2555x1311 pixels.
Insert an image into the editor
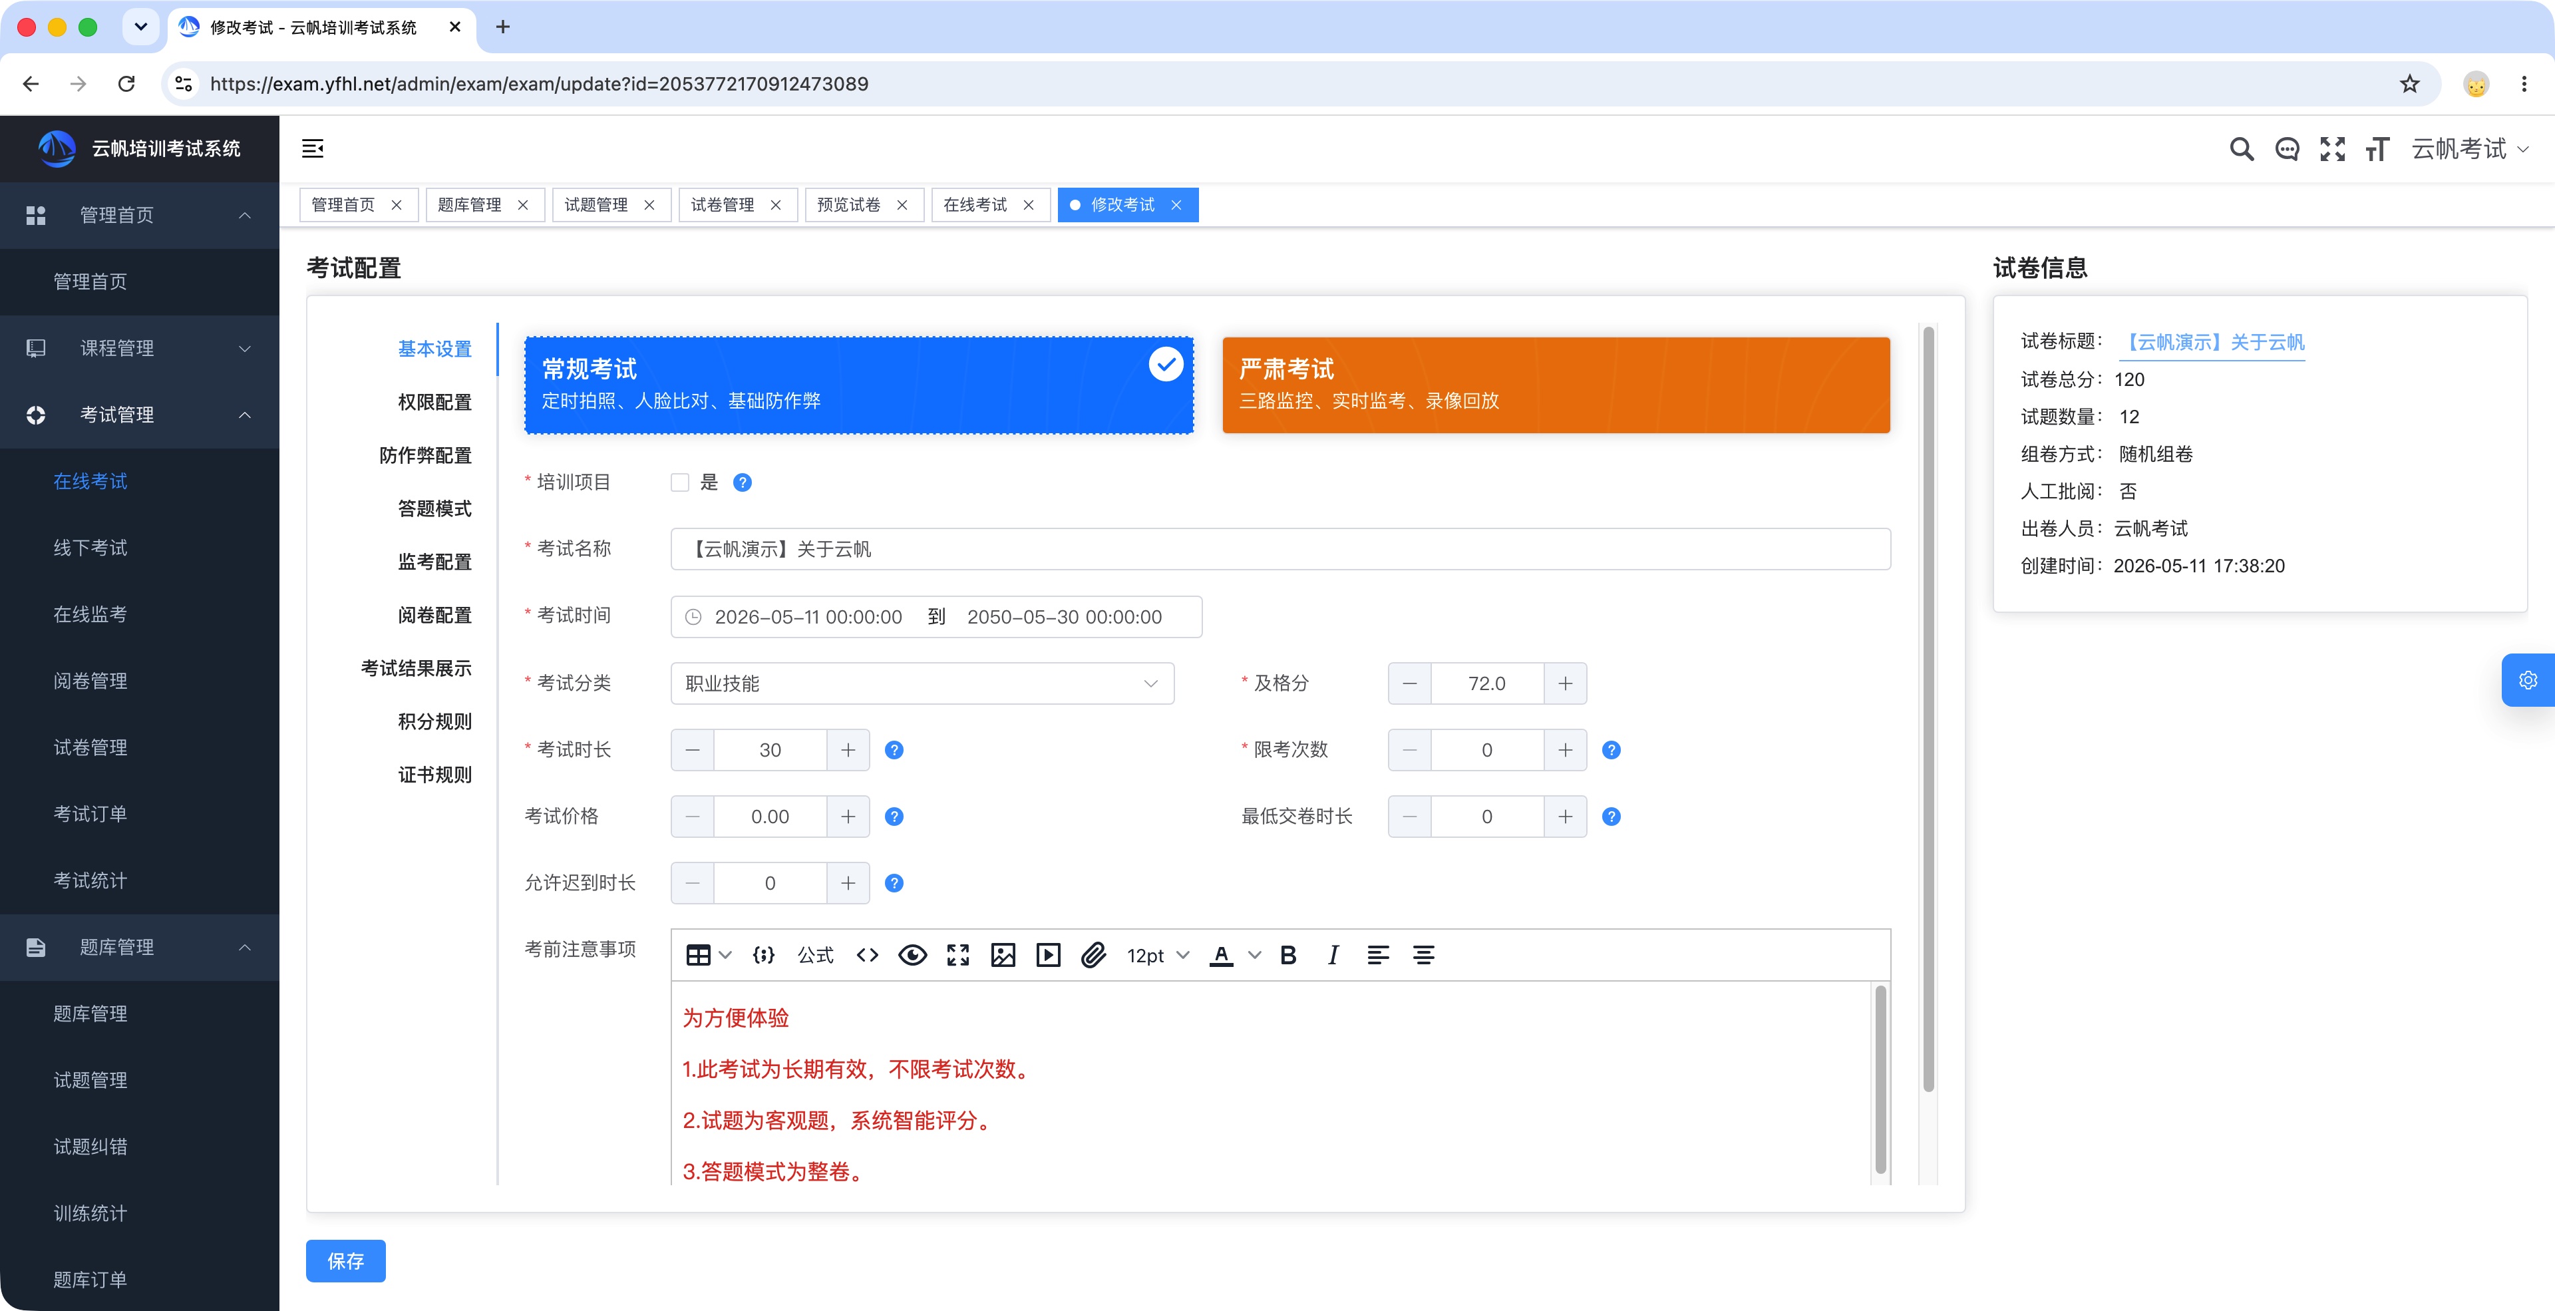coord(1003,955)
